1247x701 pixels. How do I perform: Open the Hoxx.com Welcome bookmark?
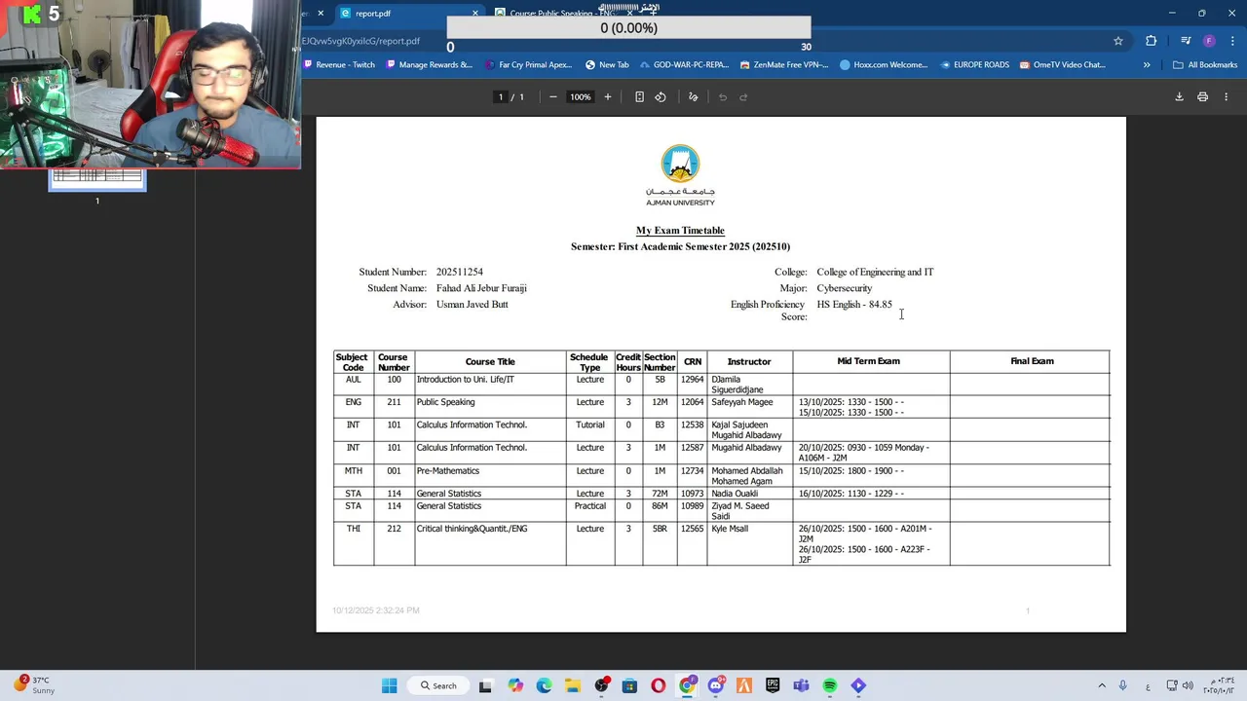[884, 65]
